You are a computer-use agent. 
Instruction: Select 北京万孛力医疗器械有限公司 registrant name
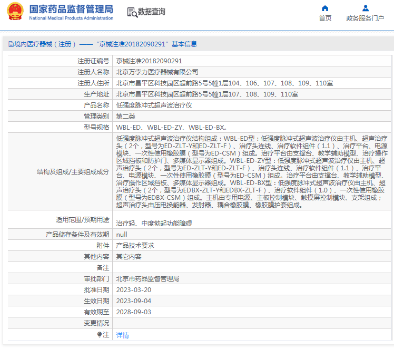point(157,72)
